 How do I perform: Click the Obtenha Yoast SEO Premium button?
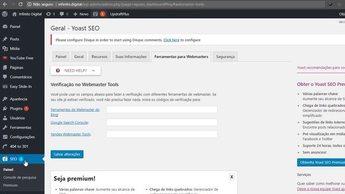pyautogui.click(x=321, y=162)
